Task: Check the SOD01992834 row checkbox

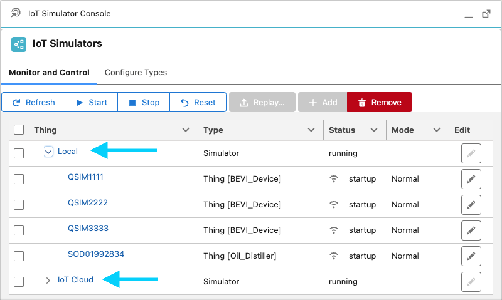Action: point(19,256)
